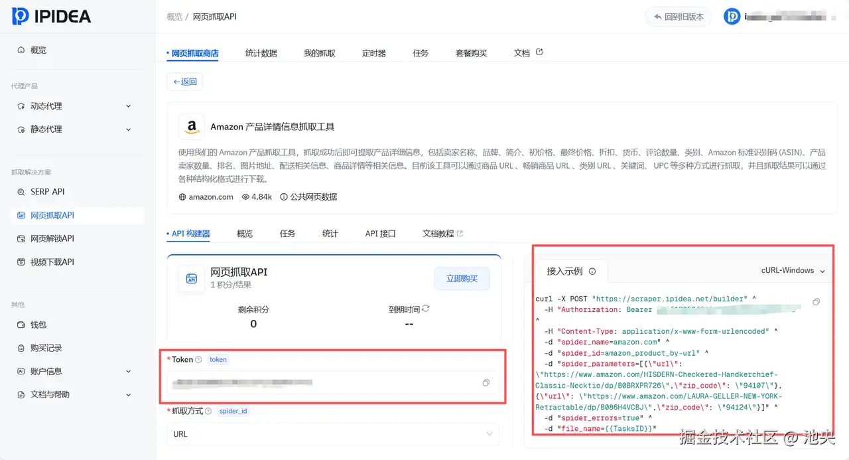Click the 接入示例 tab
This screenshot has width=849, height=460.
(571, 271)
